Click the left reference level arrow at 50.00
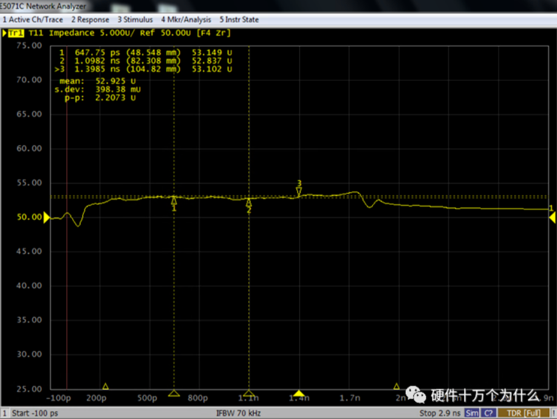This screenshot has width=557, height=419. pos(46,217)
